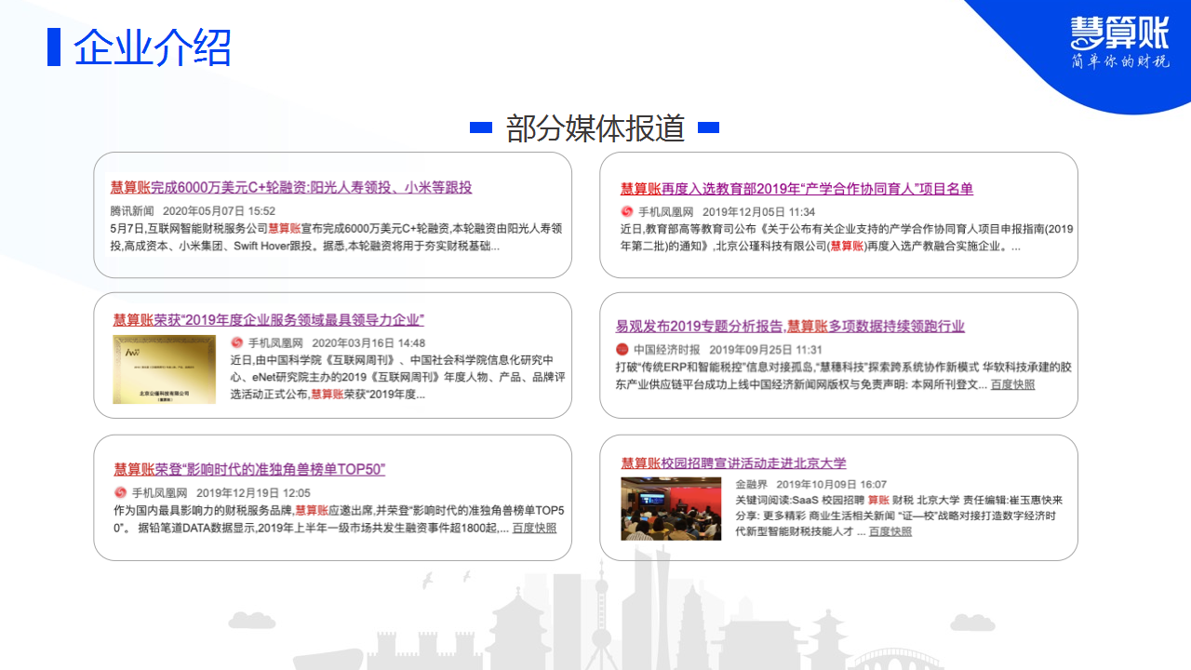Click 中国经济时报 source name text
Image resolution: width=1191 pixels, height=670 pixels.
pos(667,350)
